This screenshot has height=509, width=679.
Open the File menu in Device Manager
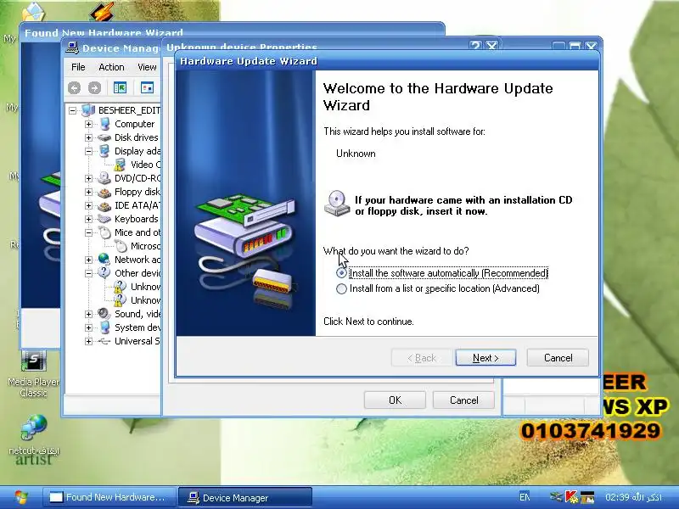78,67
